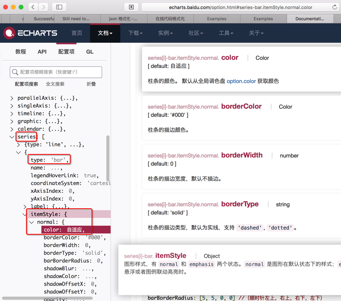Expand the {type: 'line'} series node
This screenshot has height=301, width=341.
[x=19, y=145]
